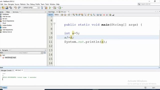Open the Refactor menu
The height and width of the screenshot is (90, 160).
(23, 4)
